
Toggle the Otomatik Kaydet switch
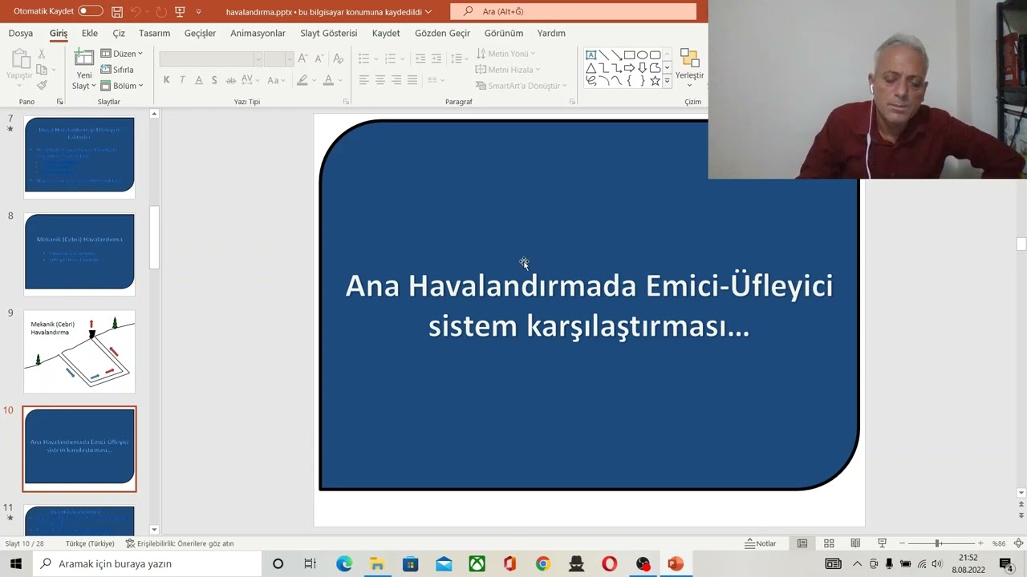pos(90,11)
